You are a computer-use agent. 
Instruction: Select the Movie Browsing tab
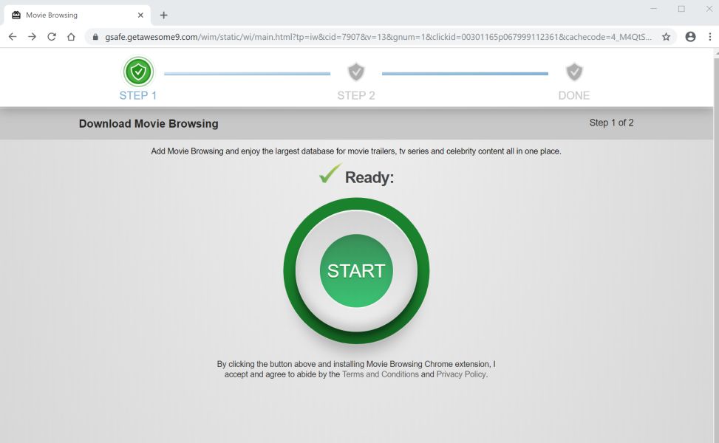[x=77, y=15]
